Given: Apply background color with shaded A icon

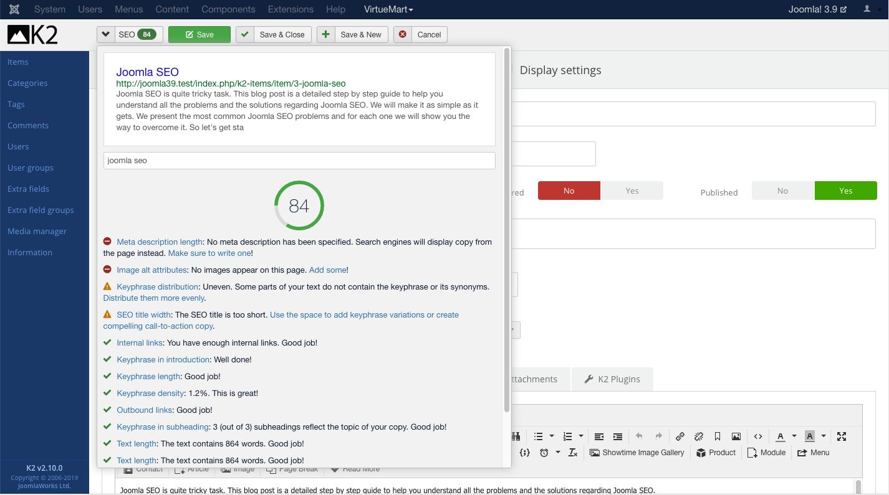Looking at the screenshot, I should pyautogui.click(x=810, y=436).
